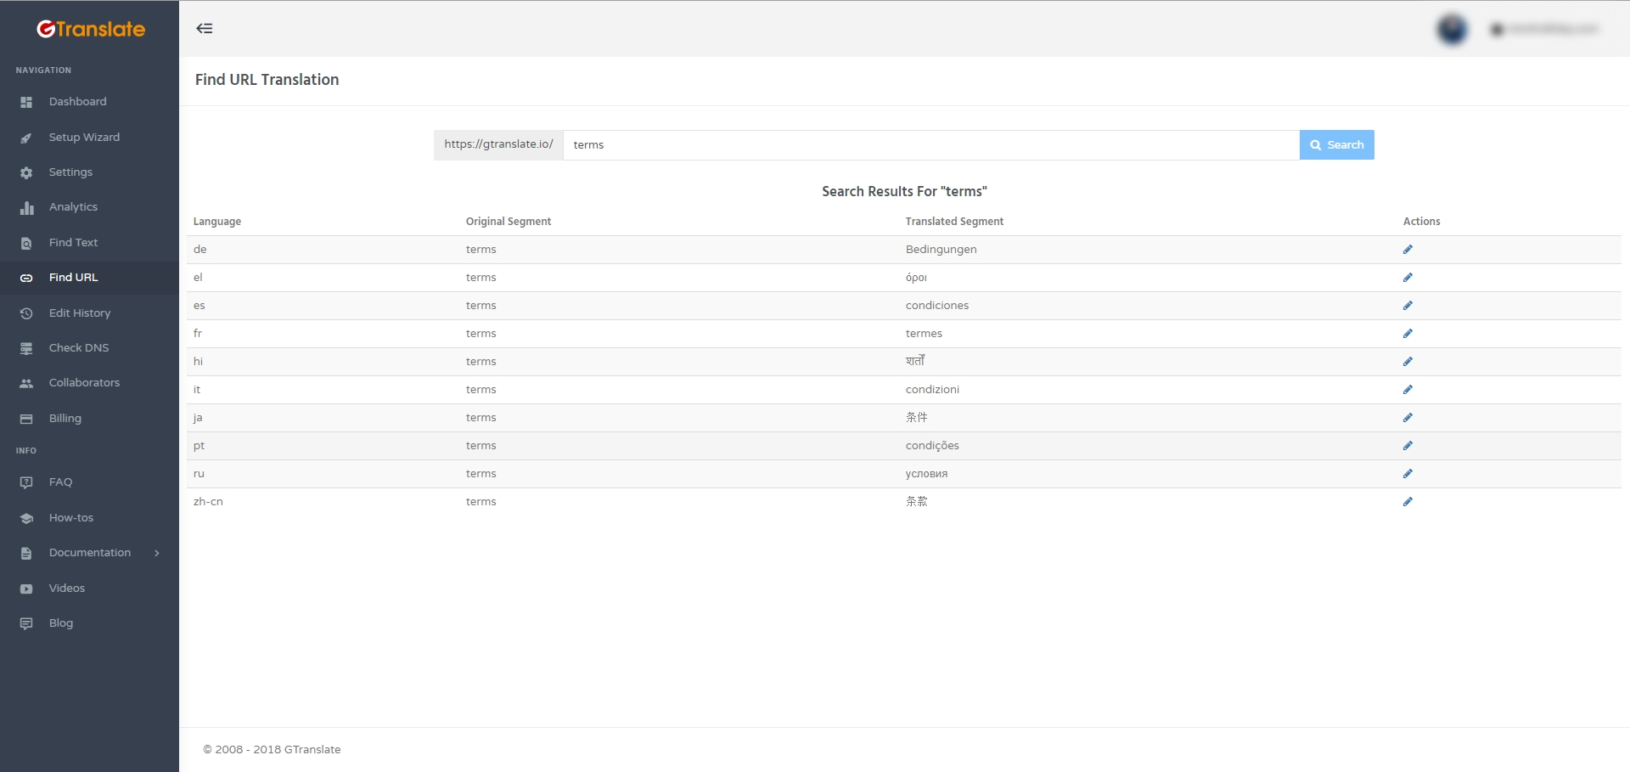Image resolution: width=1630 pixels, height=772 pixels.
Task: Open the account name dropdown
Action: [x=1545, y=30]
